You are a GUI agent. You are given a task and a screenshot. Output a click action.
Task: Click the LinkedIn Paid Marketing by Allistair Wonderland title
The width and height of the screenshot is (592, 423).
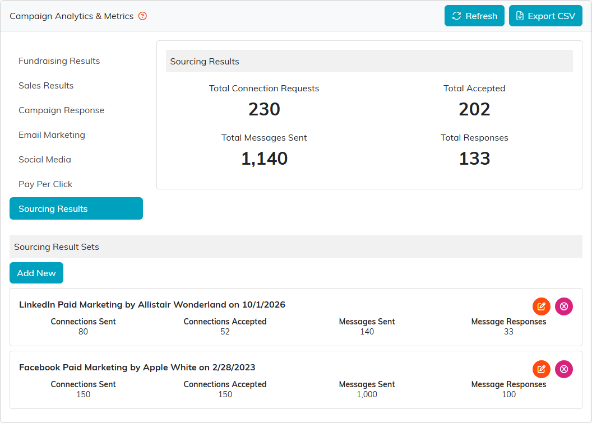coord(152,305)
